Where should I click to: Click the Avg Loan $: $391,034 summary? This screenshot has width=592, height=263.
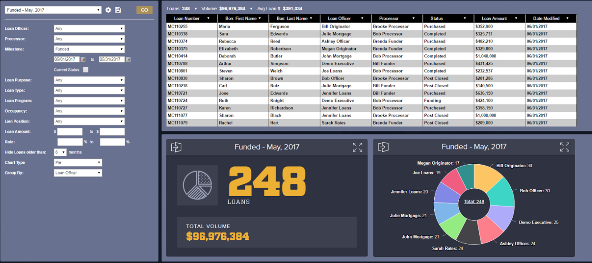(x=280, y=8)
